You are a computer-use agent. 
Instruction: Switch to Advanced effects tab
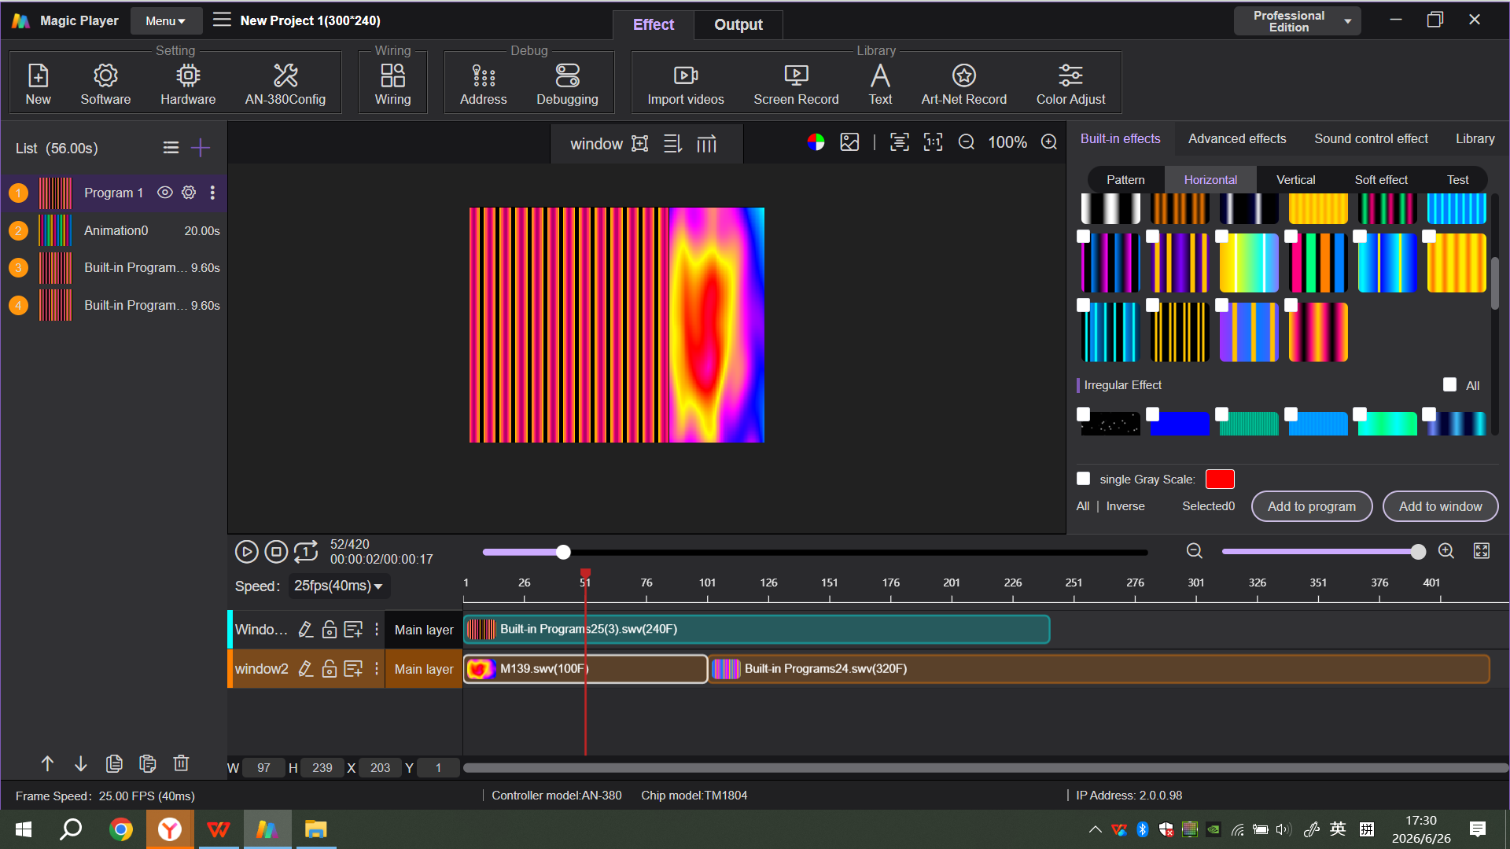coord(1237,138)
